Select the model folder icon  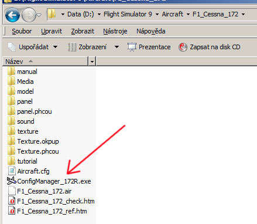tap(11, 91)
